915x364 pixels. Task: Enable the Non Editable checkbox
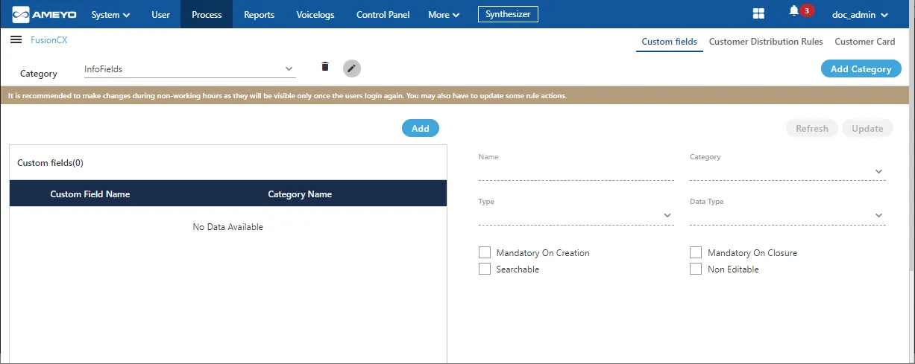(696, 269)
